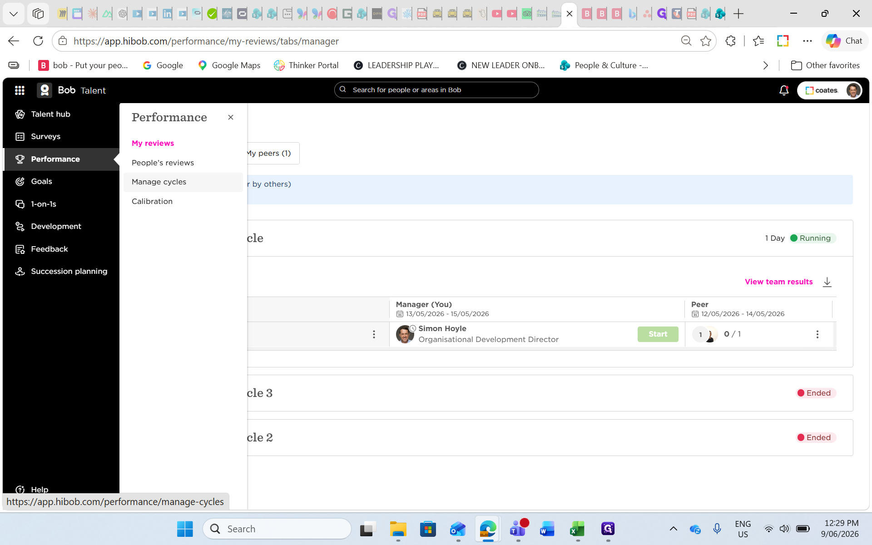Screen dimensions: 872x545
Task: Go back with browser back arrow
Action: click(x=14, y=41)
